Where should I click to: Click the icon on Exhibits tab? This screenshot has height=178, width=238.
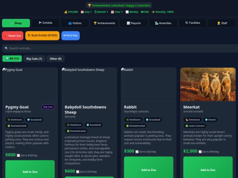click(40, 23)
